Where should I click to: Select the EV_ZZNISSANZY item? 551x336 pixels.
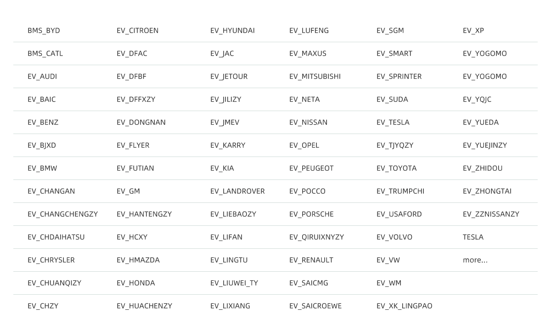click(491, 214)
